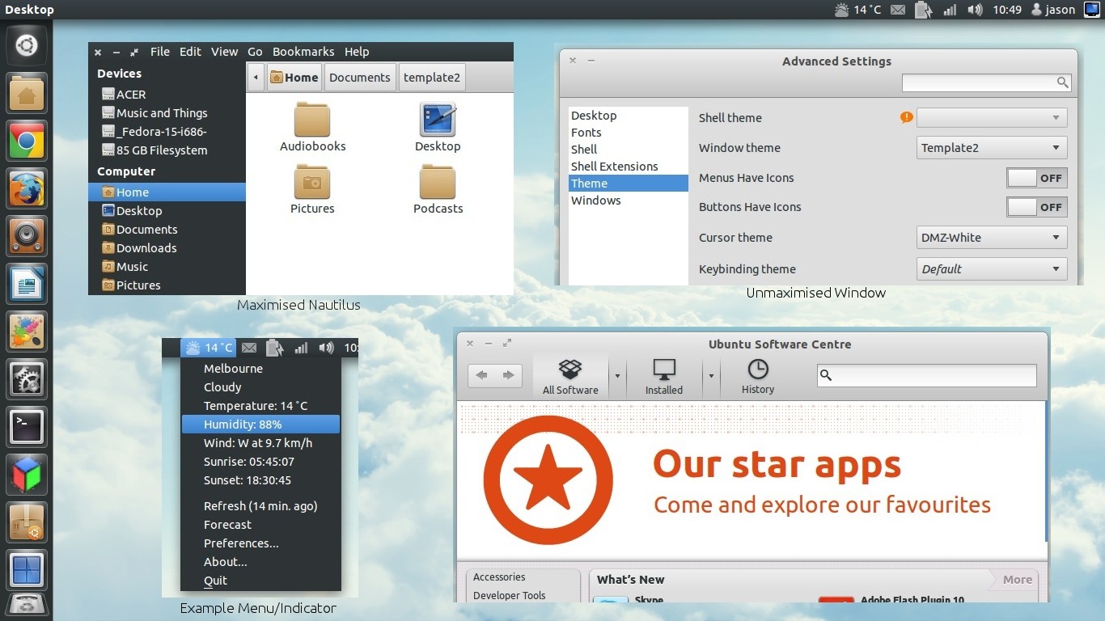Open the Help menu in Nautilus
Viewport: 1105px width, 621px height.
click(357, 52)
